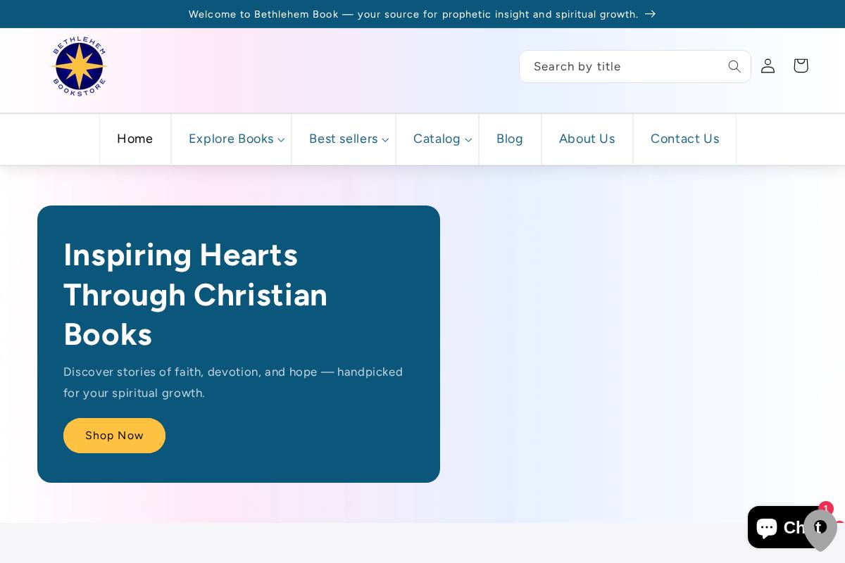The image size is (845, 563).
Task: Click the location pin icon near chat
Action: [820, 531]
